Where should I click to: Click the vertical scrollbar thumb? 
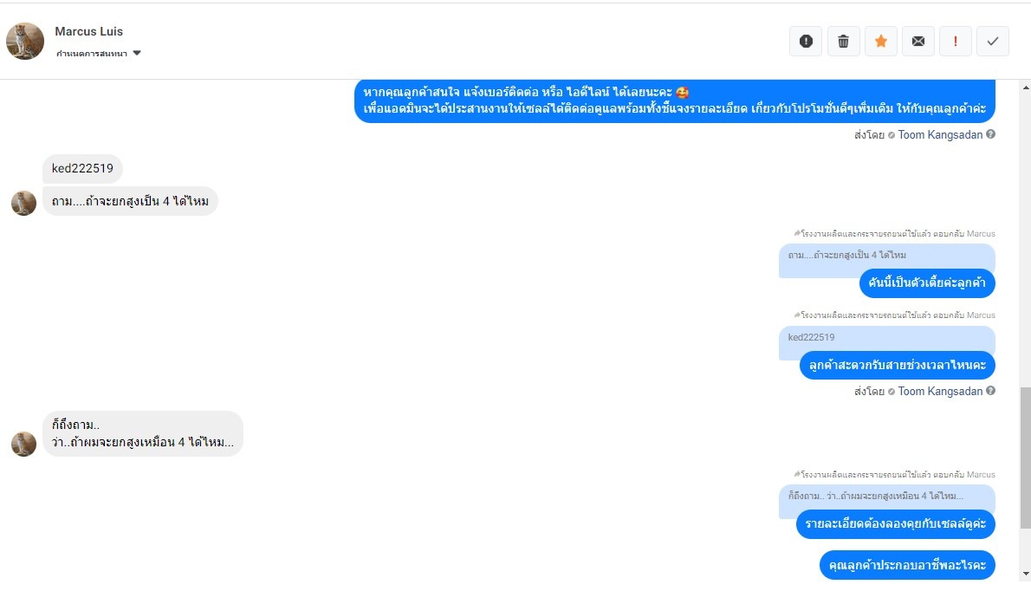pyautogui.click(x=1025, y=458)
